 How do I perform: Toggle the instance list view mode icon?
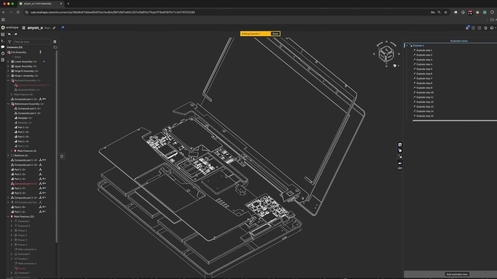55,42
